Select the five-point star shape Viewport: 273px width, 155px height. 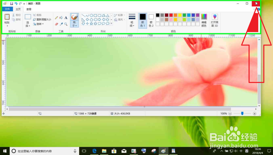91,23
